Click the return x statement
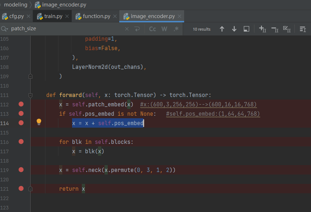The width and height of the screenshot is (311, 212). tap(72, 189)
